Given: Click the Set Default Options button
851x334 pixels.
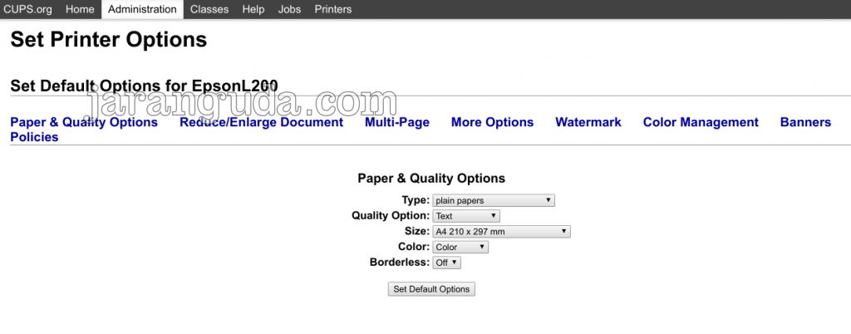Looking at the screenshot, I should [431, 289].
